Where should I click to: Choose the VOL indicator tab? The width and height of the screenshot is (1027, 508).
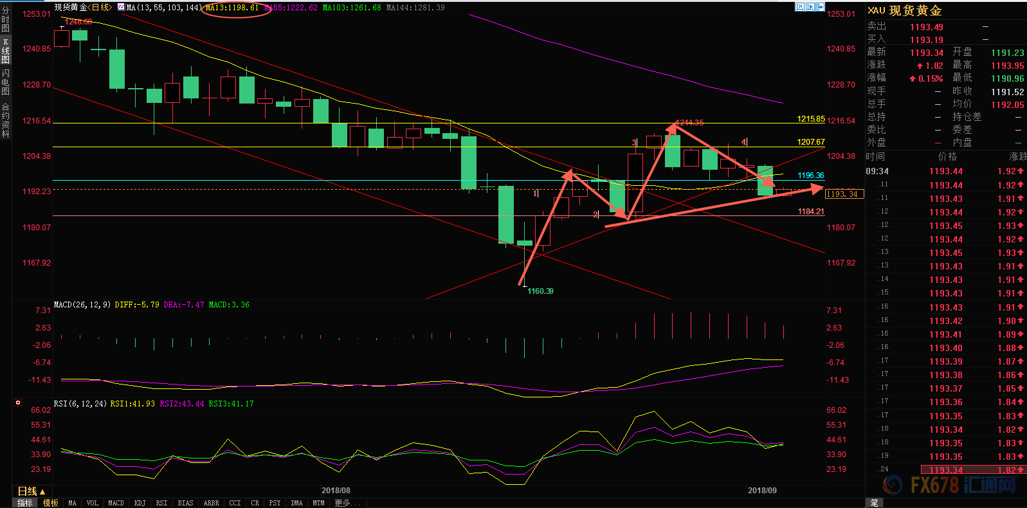pyautogui.click(x=93, y=503)
